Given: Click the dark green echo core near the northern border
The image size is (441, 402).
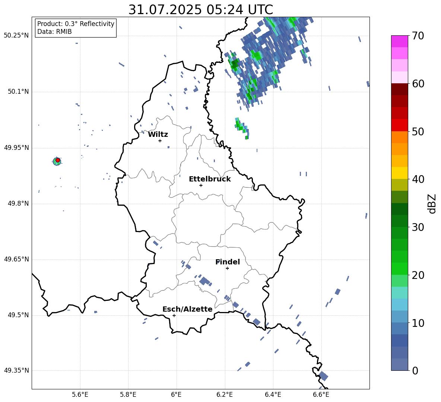Looking at the screenshot, I should point(234,64).
